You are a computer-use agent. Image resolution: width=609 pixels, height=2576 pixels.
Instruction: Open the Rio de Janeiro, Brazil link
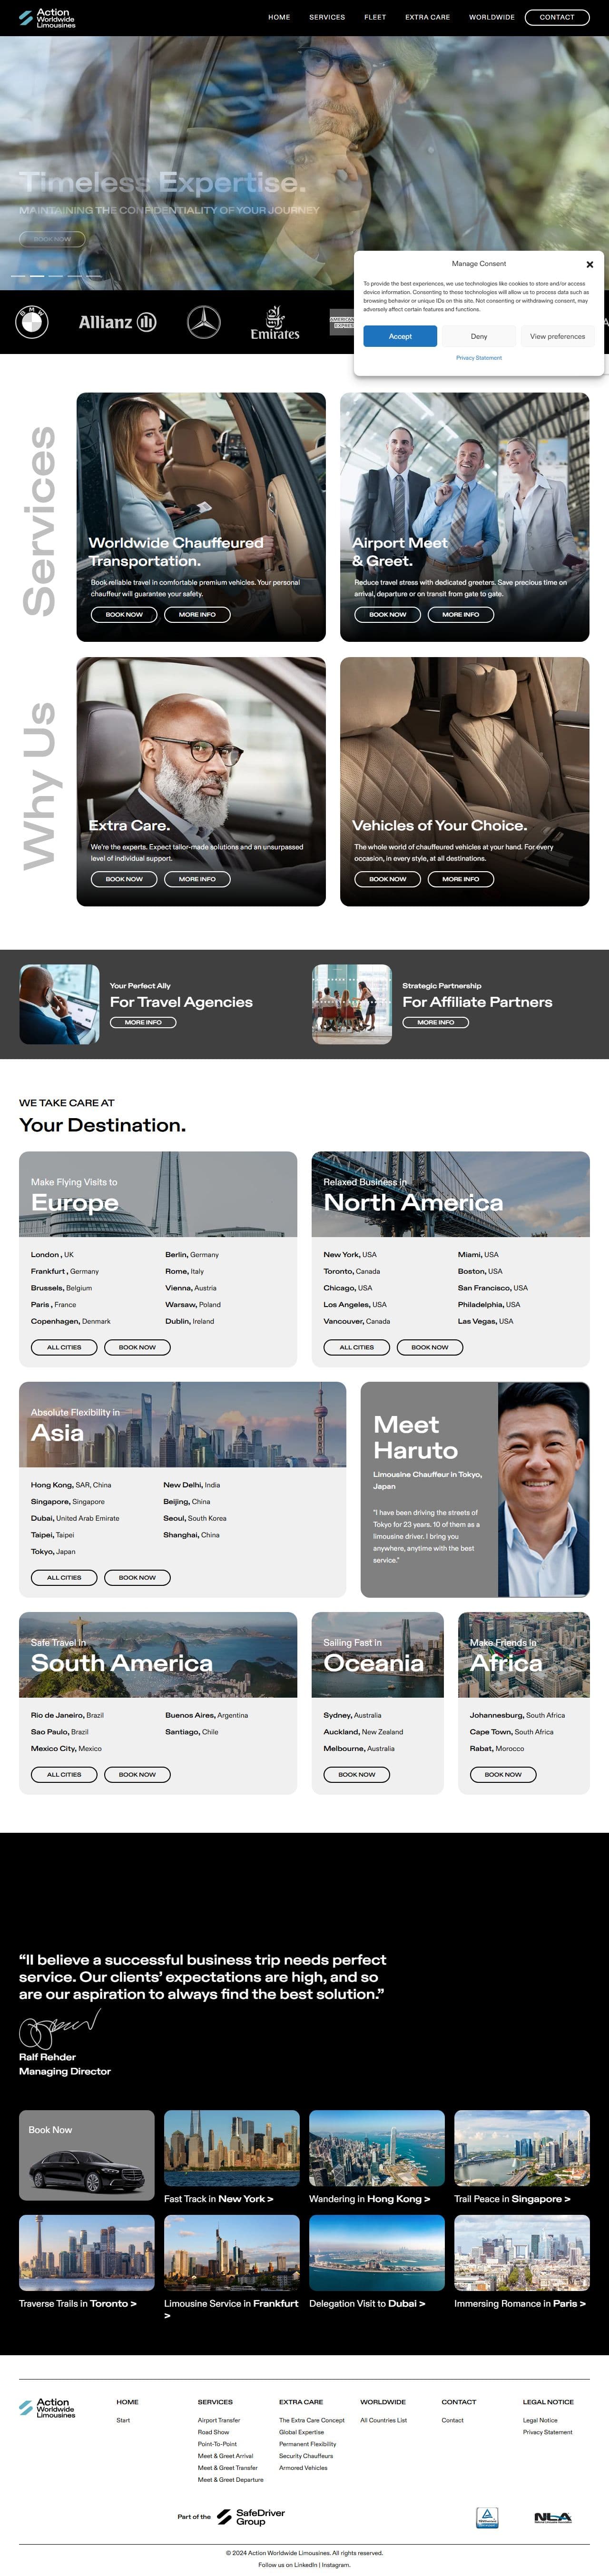point(67,1715)
